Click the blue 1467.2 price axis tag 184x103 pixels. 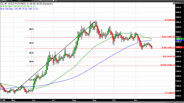pyautogui.click(x=178, y=40)
